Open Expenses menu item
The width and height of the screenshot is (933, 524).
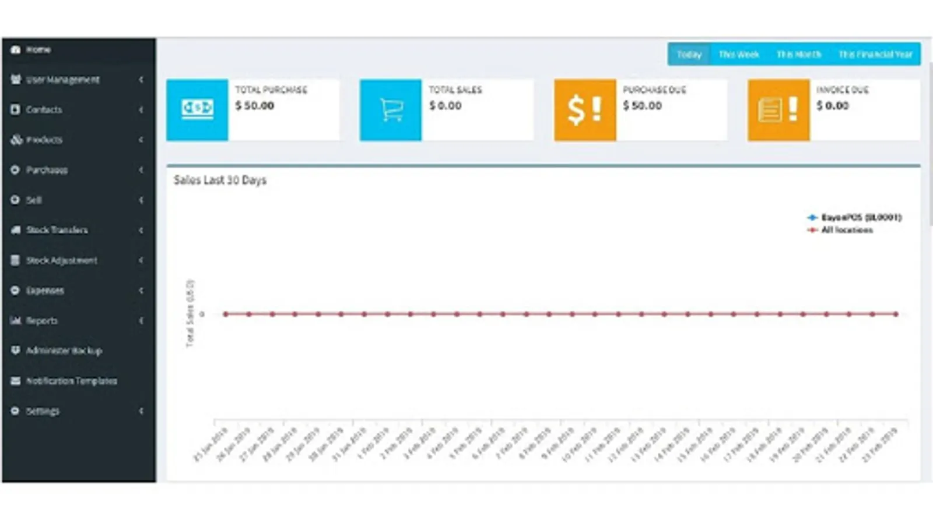coord(79,290)
